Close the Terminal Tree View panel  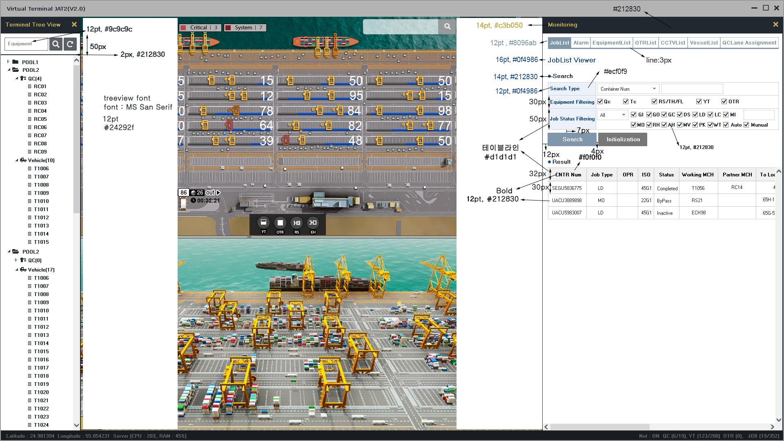click(x=74, y=24)
